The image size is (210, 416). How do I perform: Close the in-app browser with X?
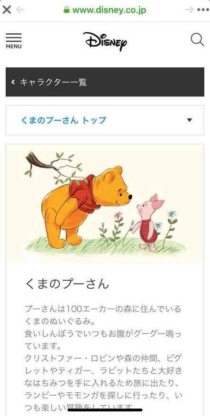click(7, 10)
